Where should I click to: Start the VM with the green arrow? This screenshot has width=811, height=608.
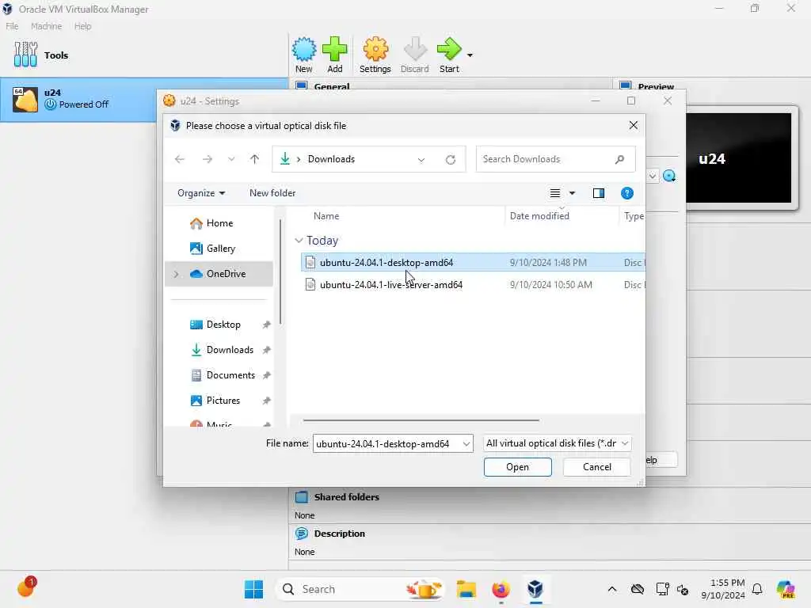449,50
